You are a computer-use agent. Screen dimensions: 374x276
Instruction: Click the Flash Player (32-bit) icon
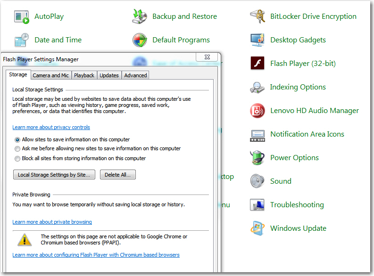click(258, 64)
